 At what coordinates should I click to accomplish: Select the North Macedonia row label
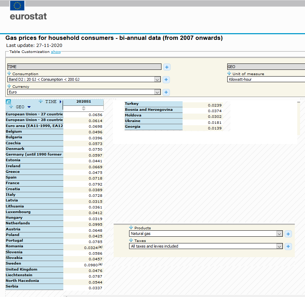pyautogui.click(x=34, y=281)
